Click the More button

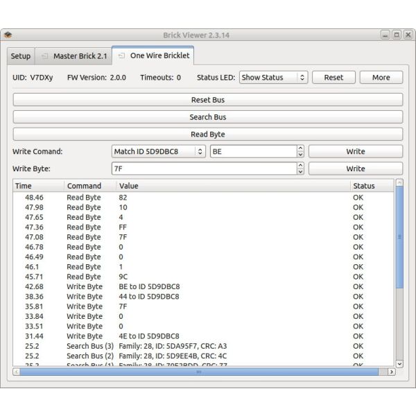(x=381, y=78)
